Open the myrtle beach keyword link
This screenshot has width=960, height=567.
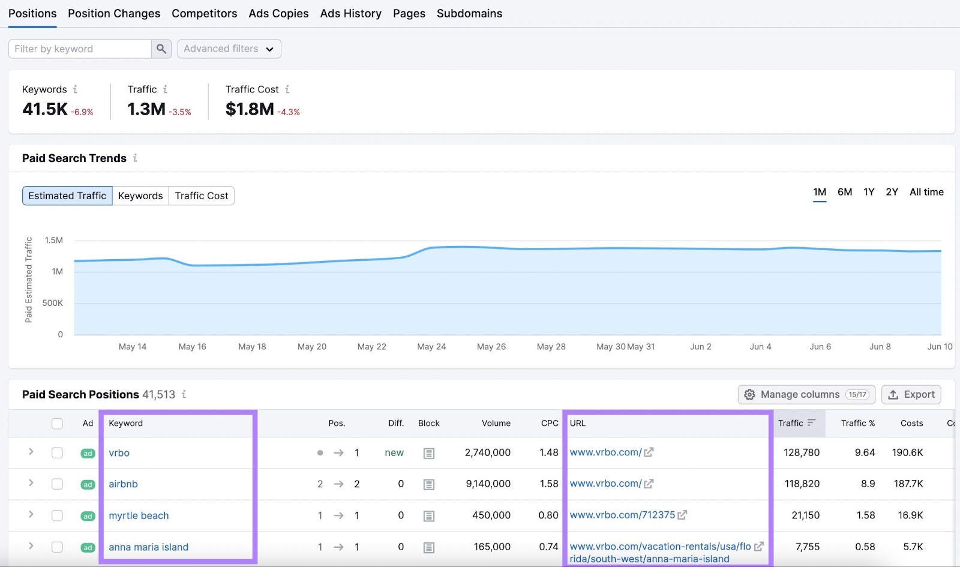[139, 515]
